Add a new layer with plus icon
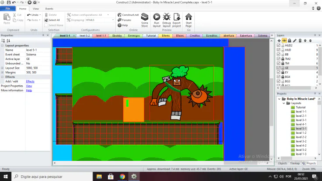Image resolution: width=322 pixels, height=181 pixels. click(x=279, y=41)
